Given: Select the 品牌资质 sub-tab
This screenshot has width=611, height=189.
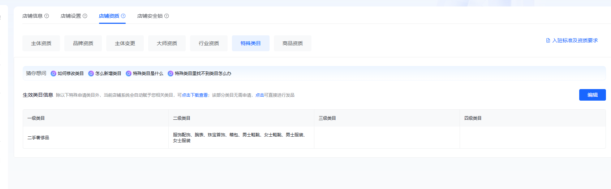Looking at the screenshot, I should pyautogui.click(x=83, y=43).
